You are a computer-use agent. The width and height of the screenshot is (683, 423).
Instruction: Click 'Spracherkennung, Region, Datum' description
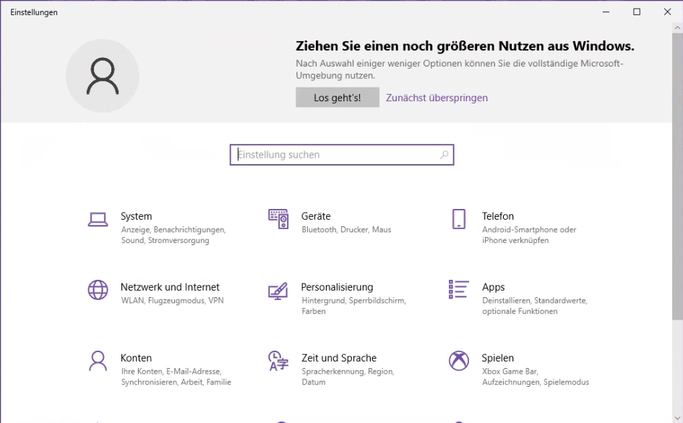(x=348, y=377)
